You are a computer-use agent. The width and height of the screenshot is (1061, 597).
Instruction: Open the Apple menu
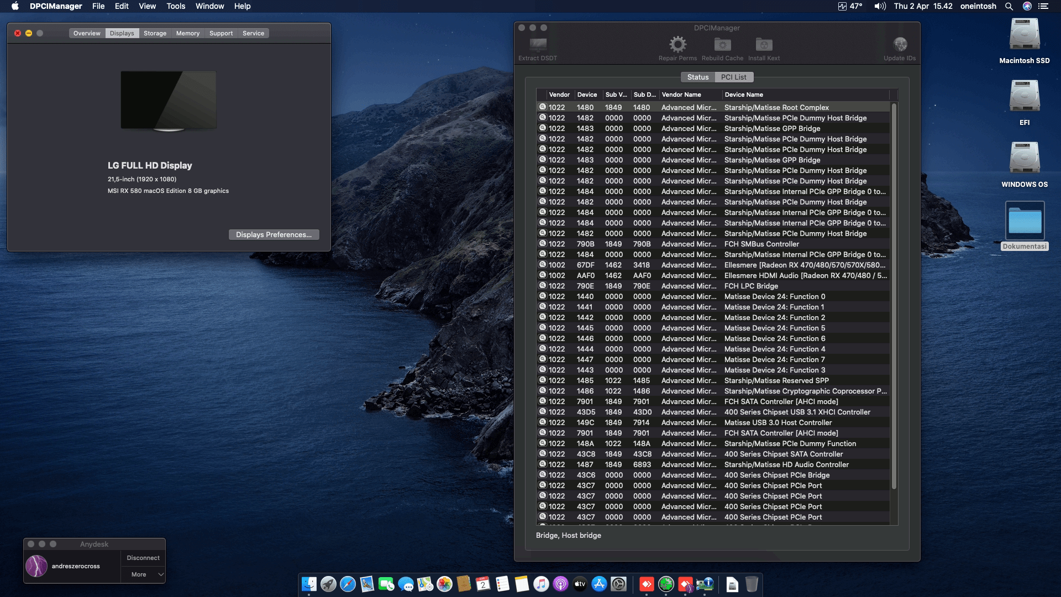[15, 6]
